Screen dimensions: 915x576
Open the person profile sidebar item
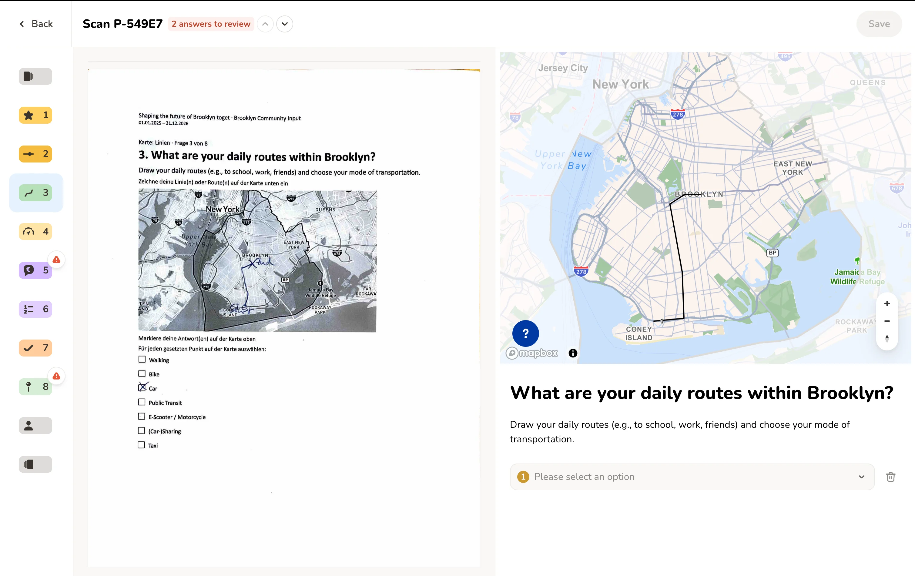[35, 426]
